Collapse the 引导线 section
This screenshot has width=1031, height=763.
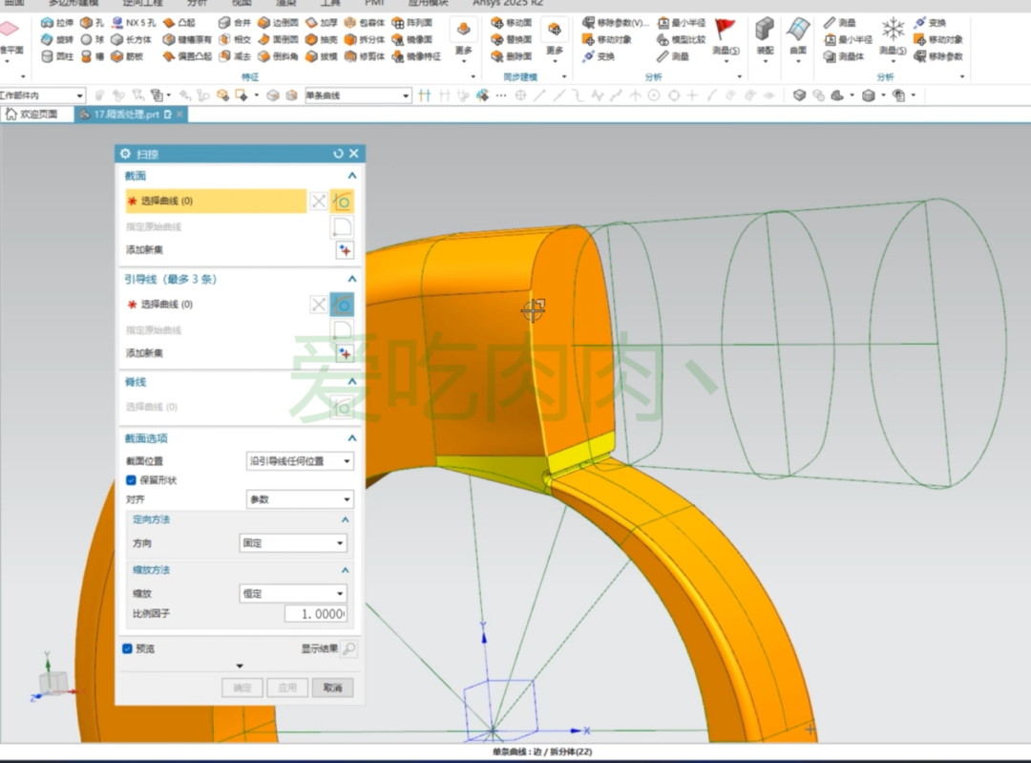[x=351, y=279]
